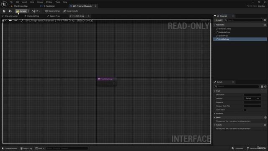Navigate forward in graph history
This screenshot has height=151, width=268.
pyautogui.click(x=15, y=21)
